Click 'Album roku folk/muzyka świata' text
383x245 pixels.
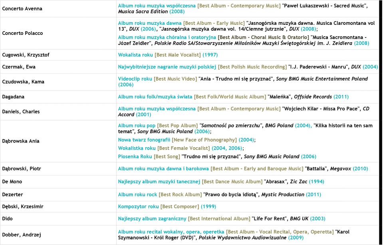[x=155, y=97]
